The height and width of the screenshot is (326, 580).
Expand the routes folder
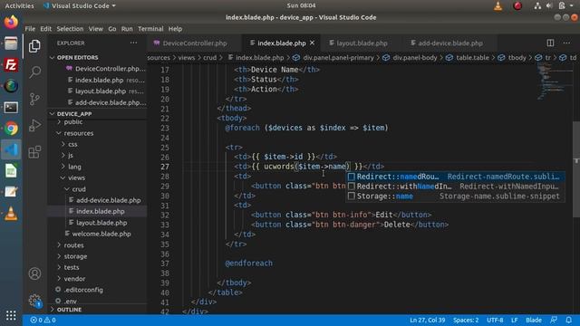point(73,245)
